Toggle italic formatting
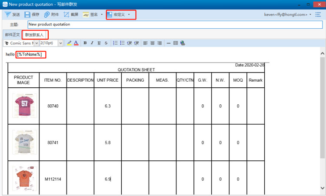 (x=92, y=43)
